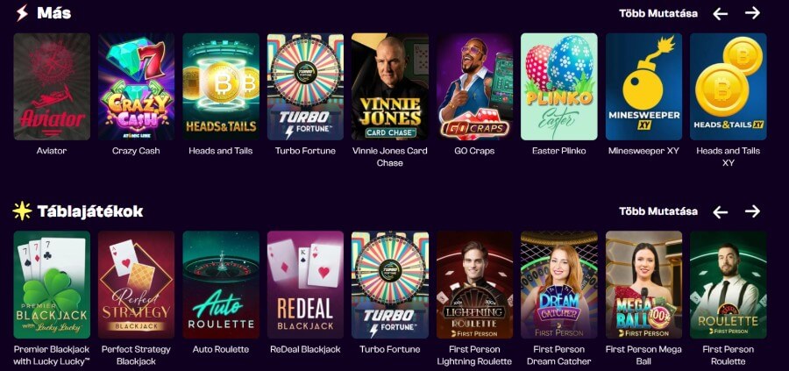This screenshot has height=371, width=789.
Task: Open Minesweeper XY game
Action: pyautogui.click(x=643, y=87)
